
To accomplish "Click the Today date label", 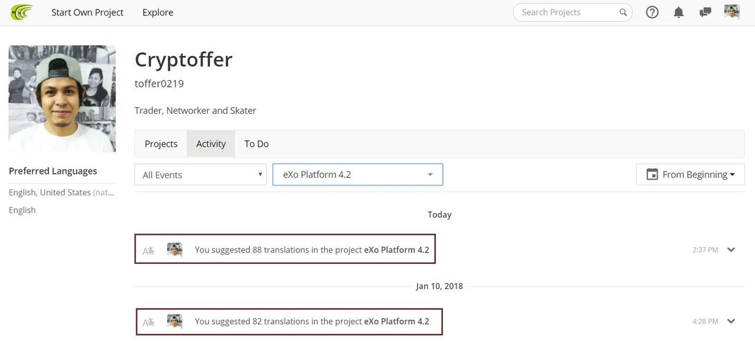I will coord(439,215).
